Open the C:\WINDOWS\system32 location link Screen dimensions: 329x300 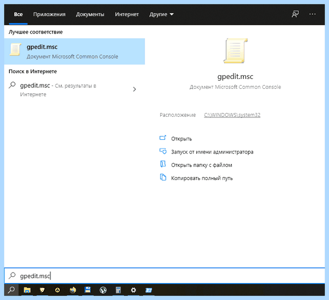coord(232,115)
